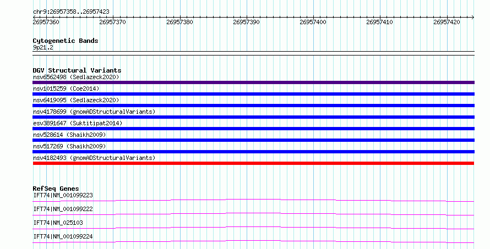Click the blue nsv4178699 variant bar
This screenshot has width=490, height=249.
[x=253, y=117]
